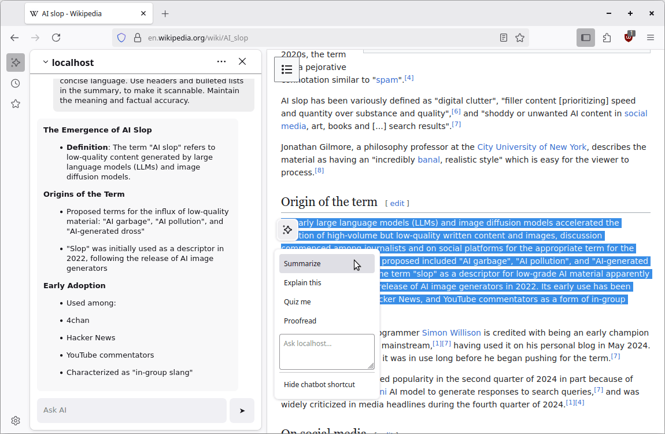Open Firefox application hamburger menu
Viewport: 665px width, 434px height.
(x=651, y=38)
